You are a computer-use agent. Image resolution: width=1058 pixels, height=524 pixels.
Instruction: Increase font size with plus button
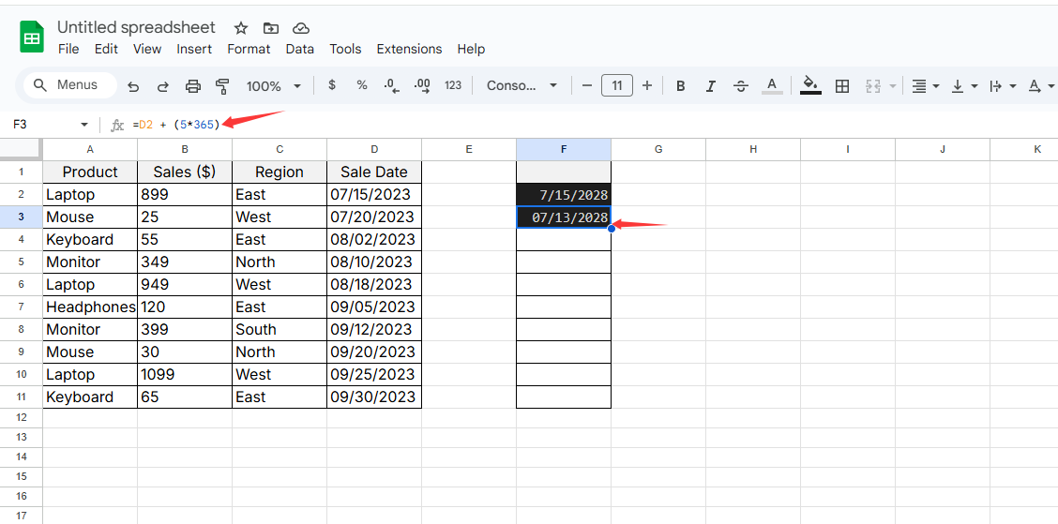coord(647,85)
